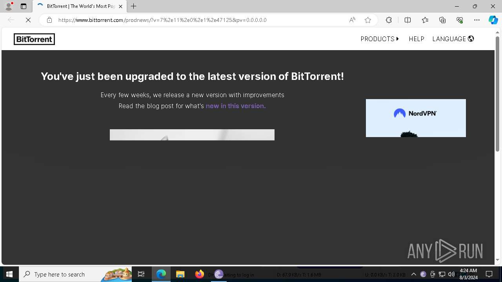Launch Firefox from the taskbar
The width and height of the screenshot is (502, 282).
point(199,274)
